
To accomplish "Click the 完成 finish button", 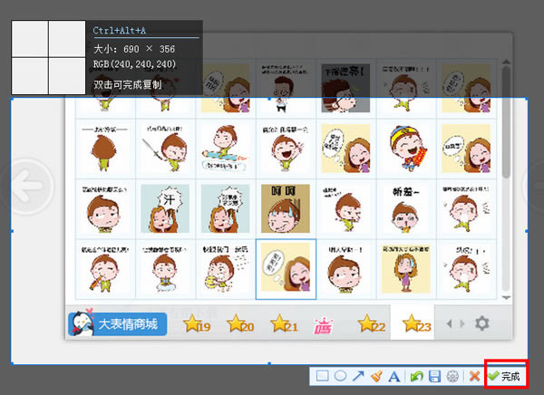I will point(504,376).
